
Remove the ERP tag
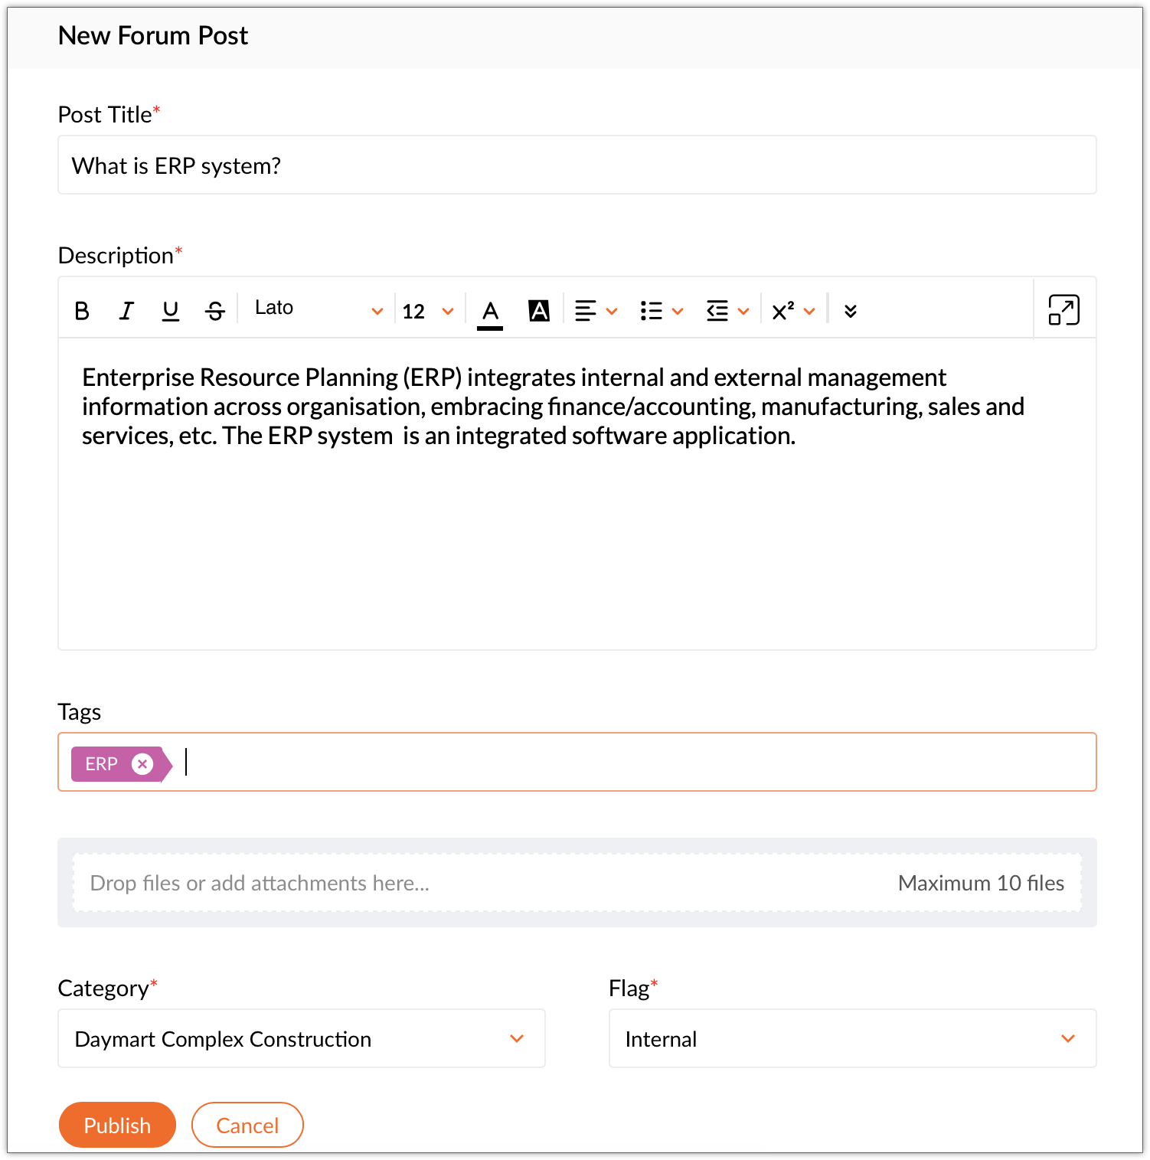pos(142,763)
